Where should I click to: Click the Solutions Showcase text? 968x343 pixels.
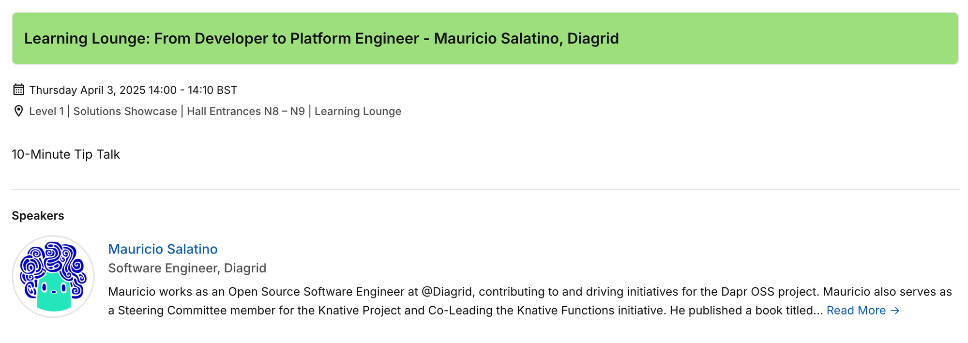125,111
